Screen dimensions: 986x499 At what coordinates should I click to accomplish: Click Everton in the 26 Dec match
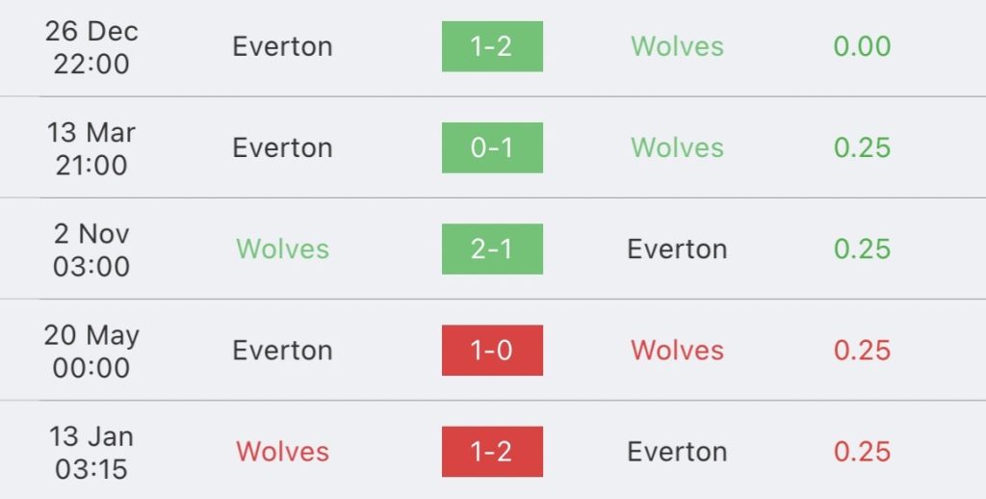tap(282, 46)
